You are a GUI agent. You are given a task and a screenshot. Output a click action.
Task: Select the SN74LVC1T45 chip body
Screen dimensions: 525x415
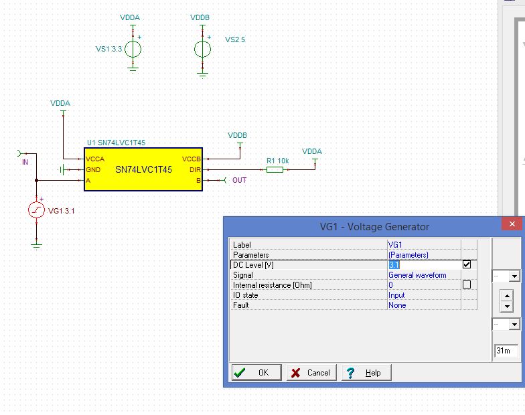coord(143,169)
